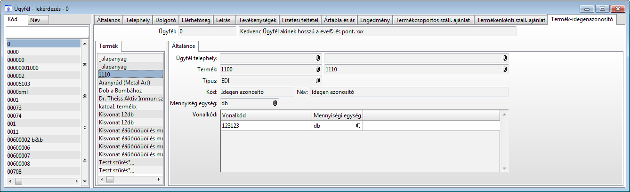Open the Termékenkénti száll. ajánlat tab
The width and height of the screenshot is (630, 192).
511,20
